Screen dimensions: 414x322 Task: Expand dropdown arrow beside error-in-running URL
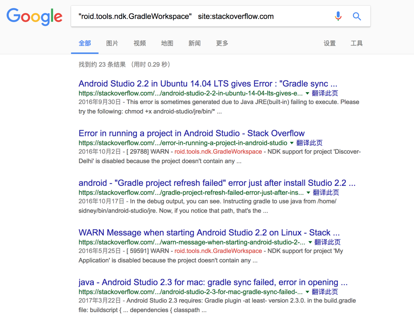pos(292,143)
